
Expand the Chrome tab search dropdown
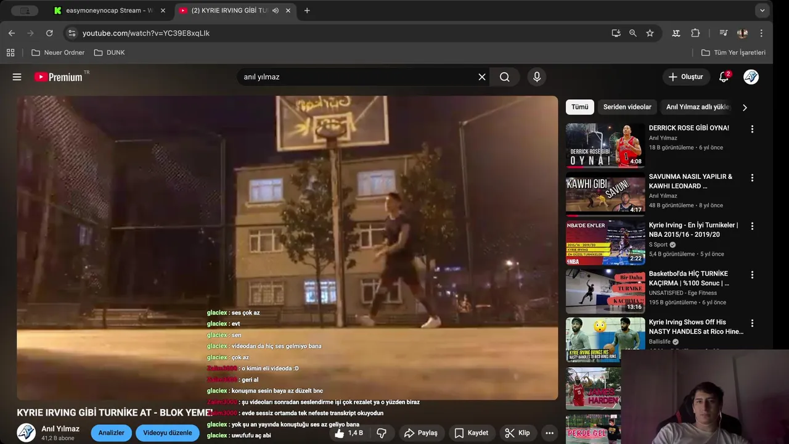[x=762, y=10]
